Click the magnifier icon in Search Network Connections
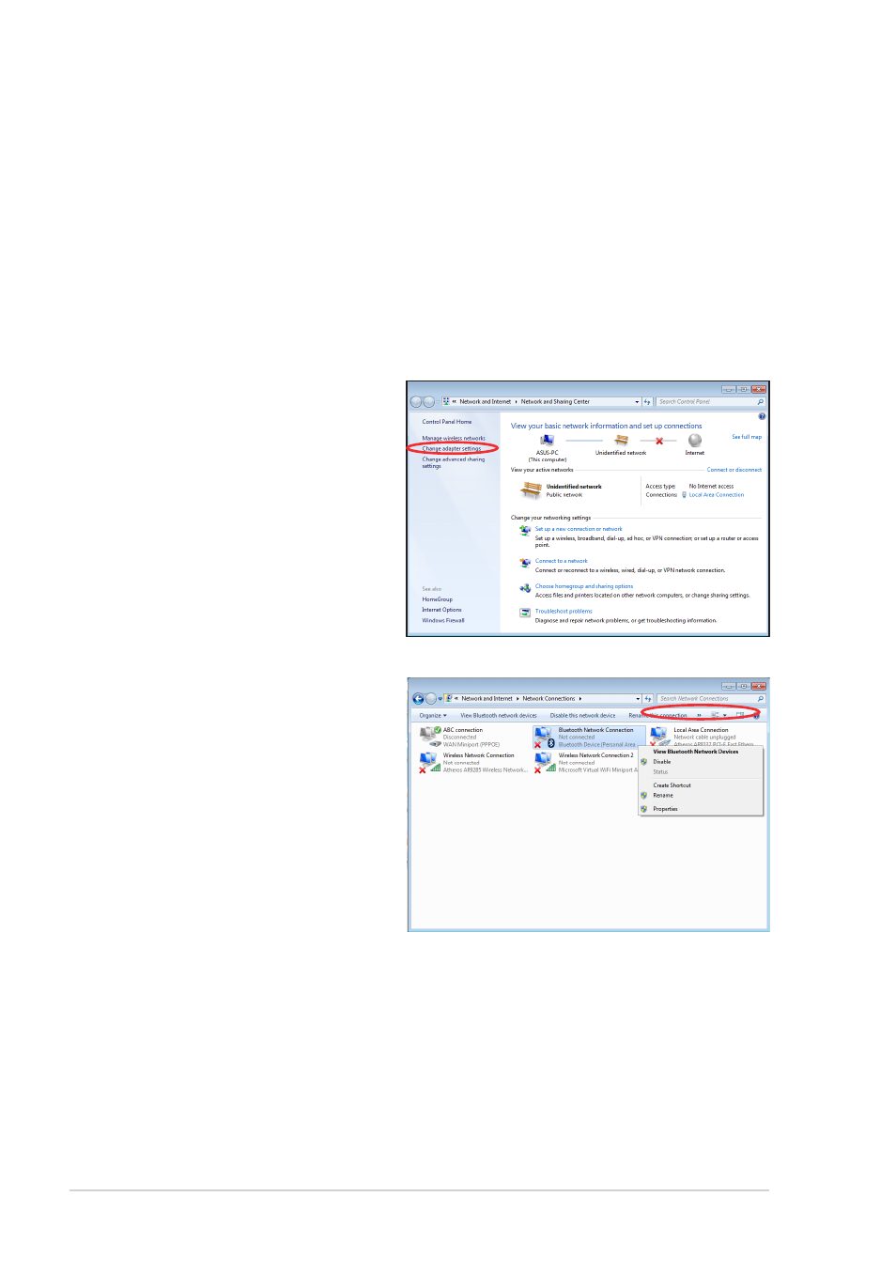 (x=760, y=699)
